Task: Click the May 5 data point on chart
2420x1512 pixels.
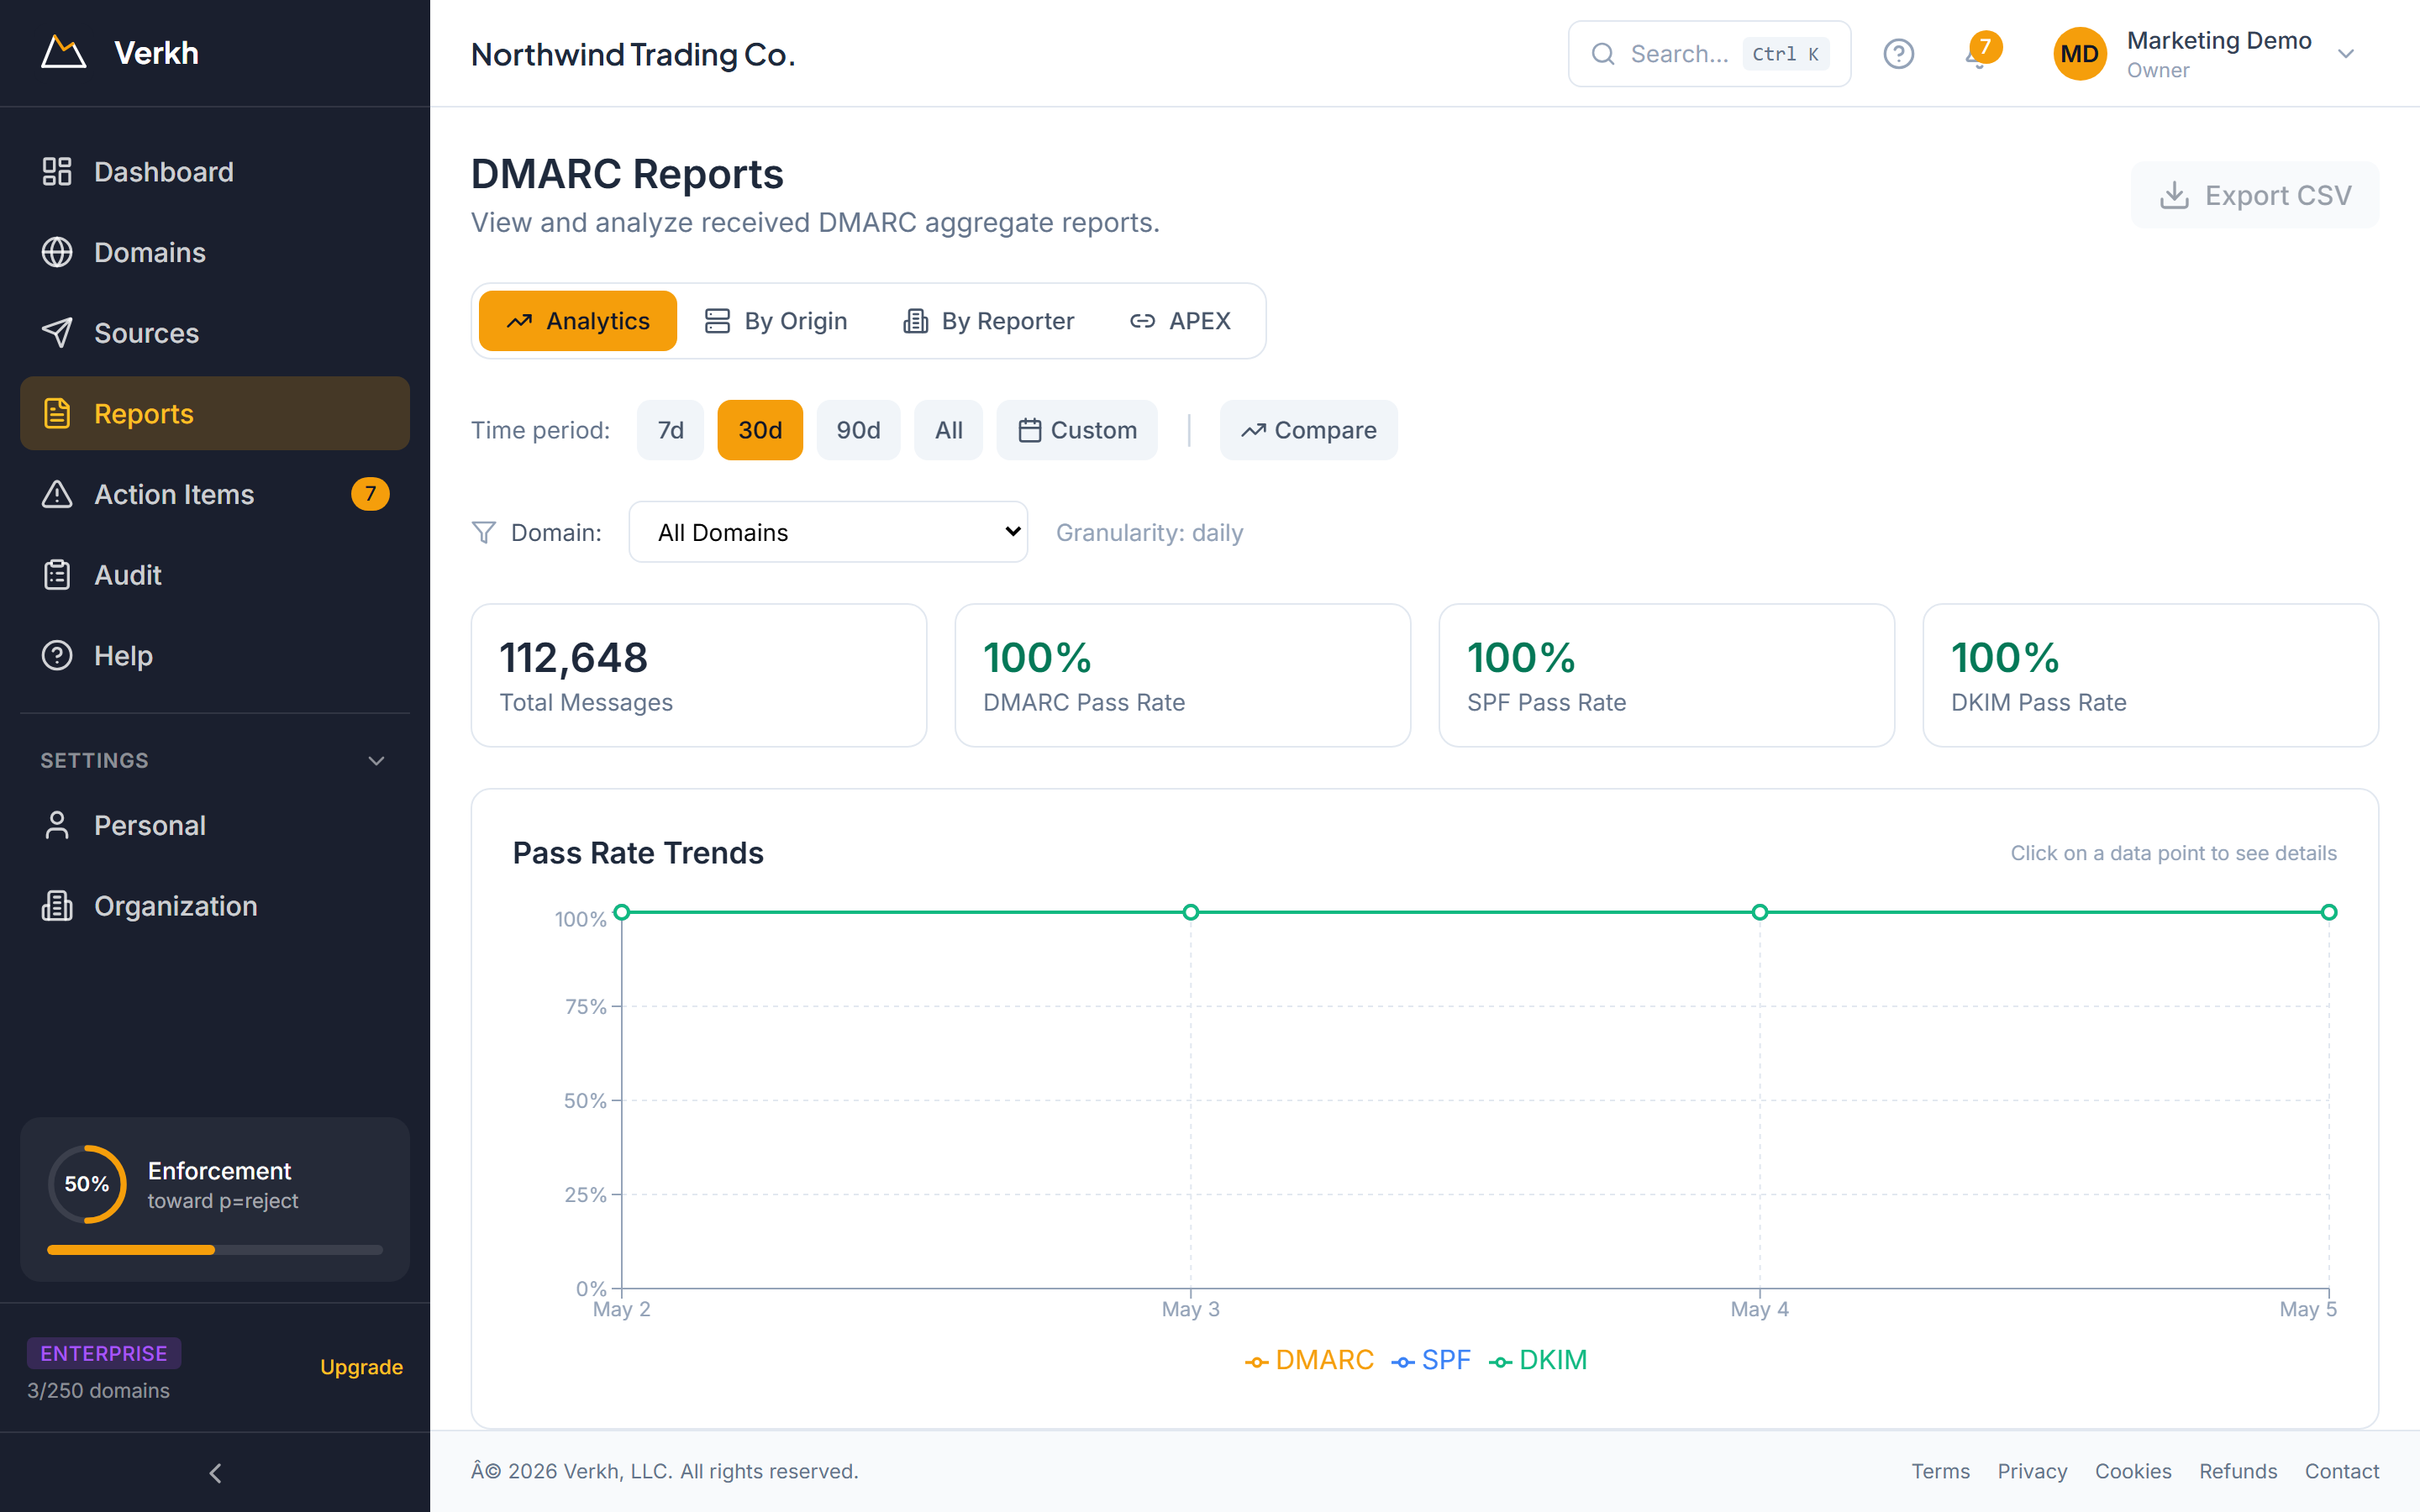Action: (x=2329, y=912)
